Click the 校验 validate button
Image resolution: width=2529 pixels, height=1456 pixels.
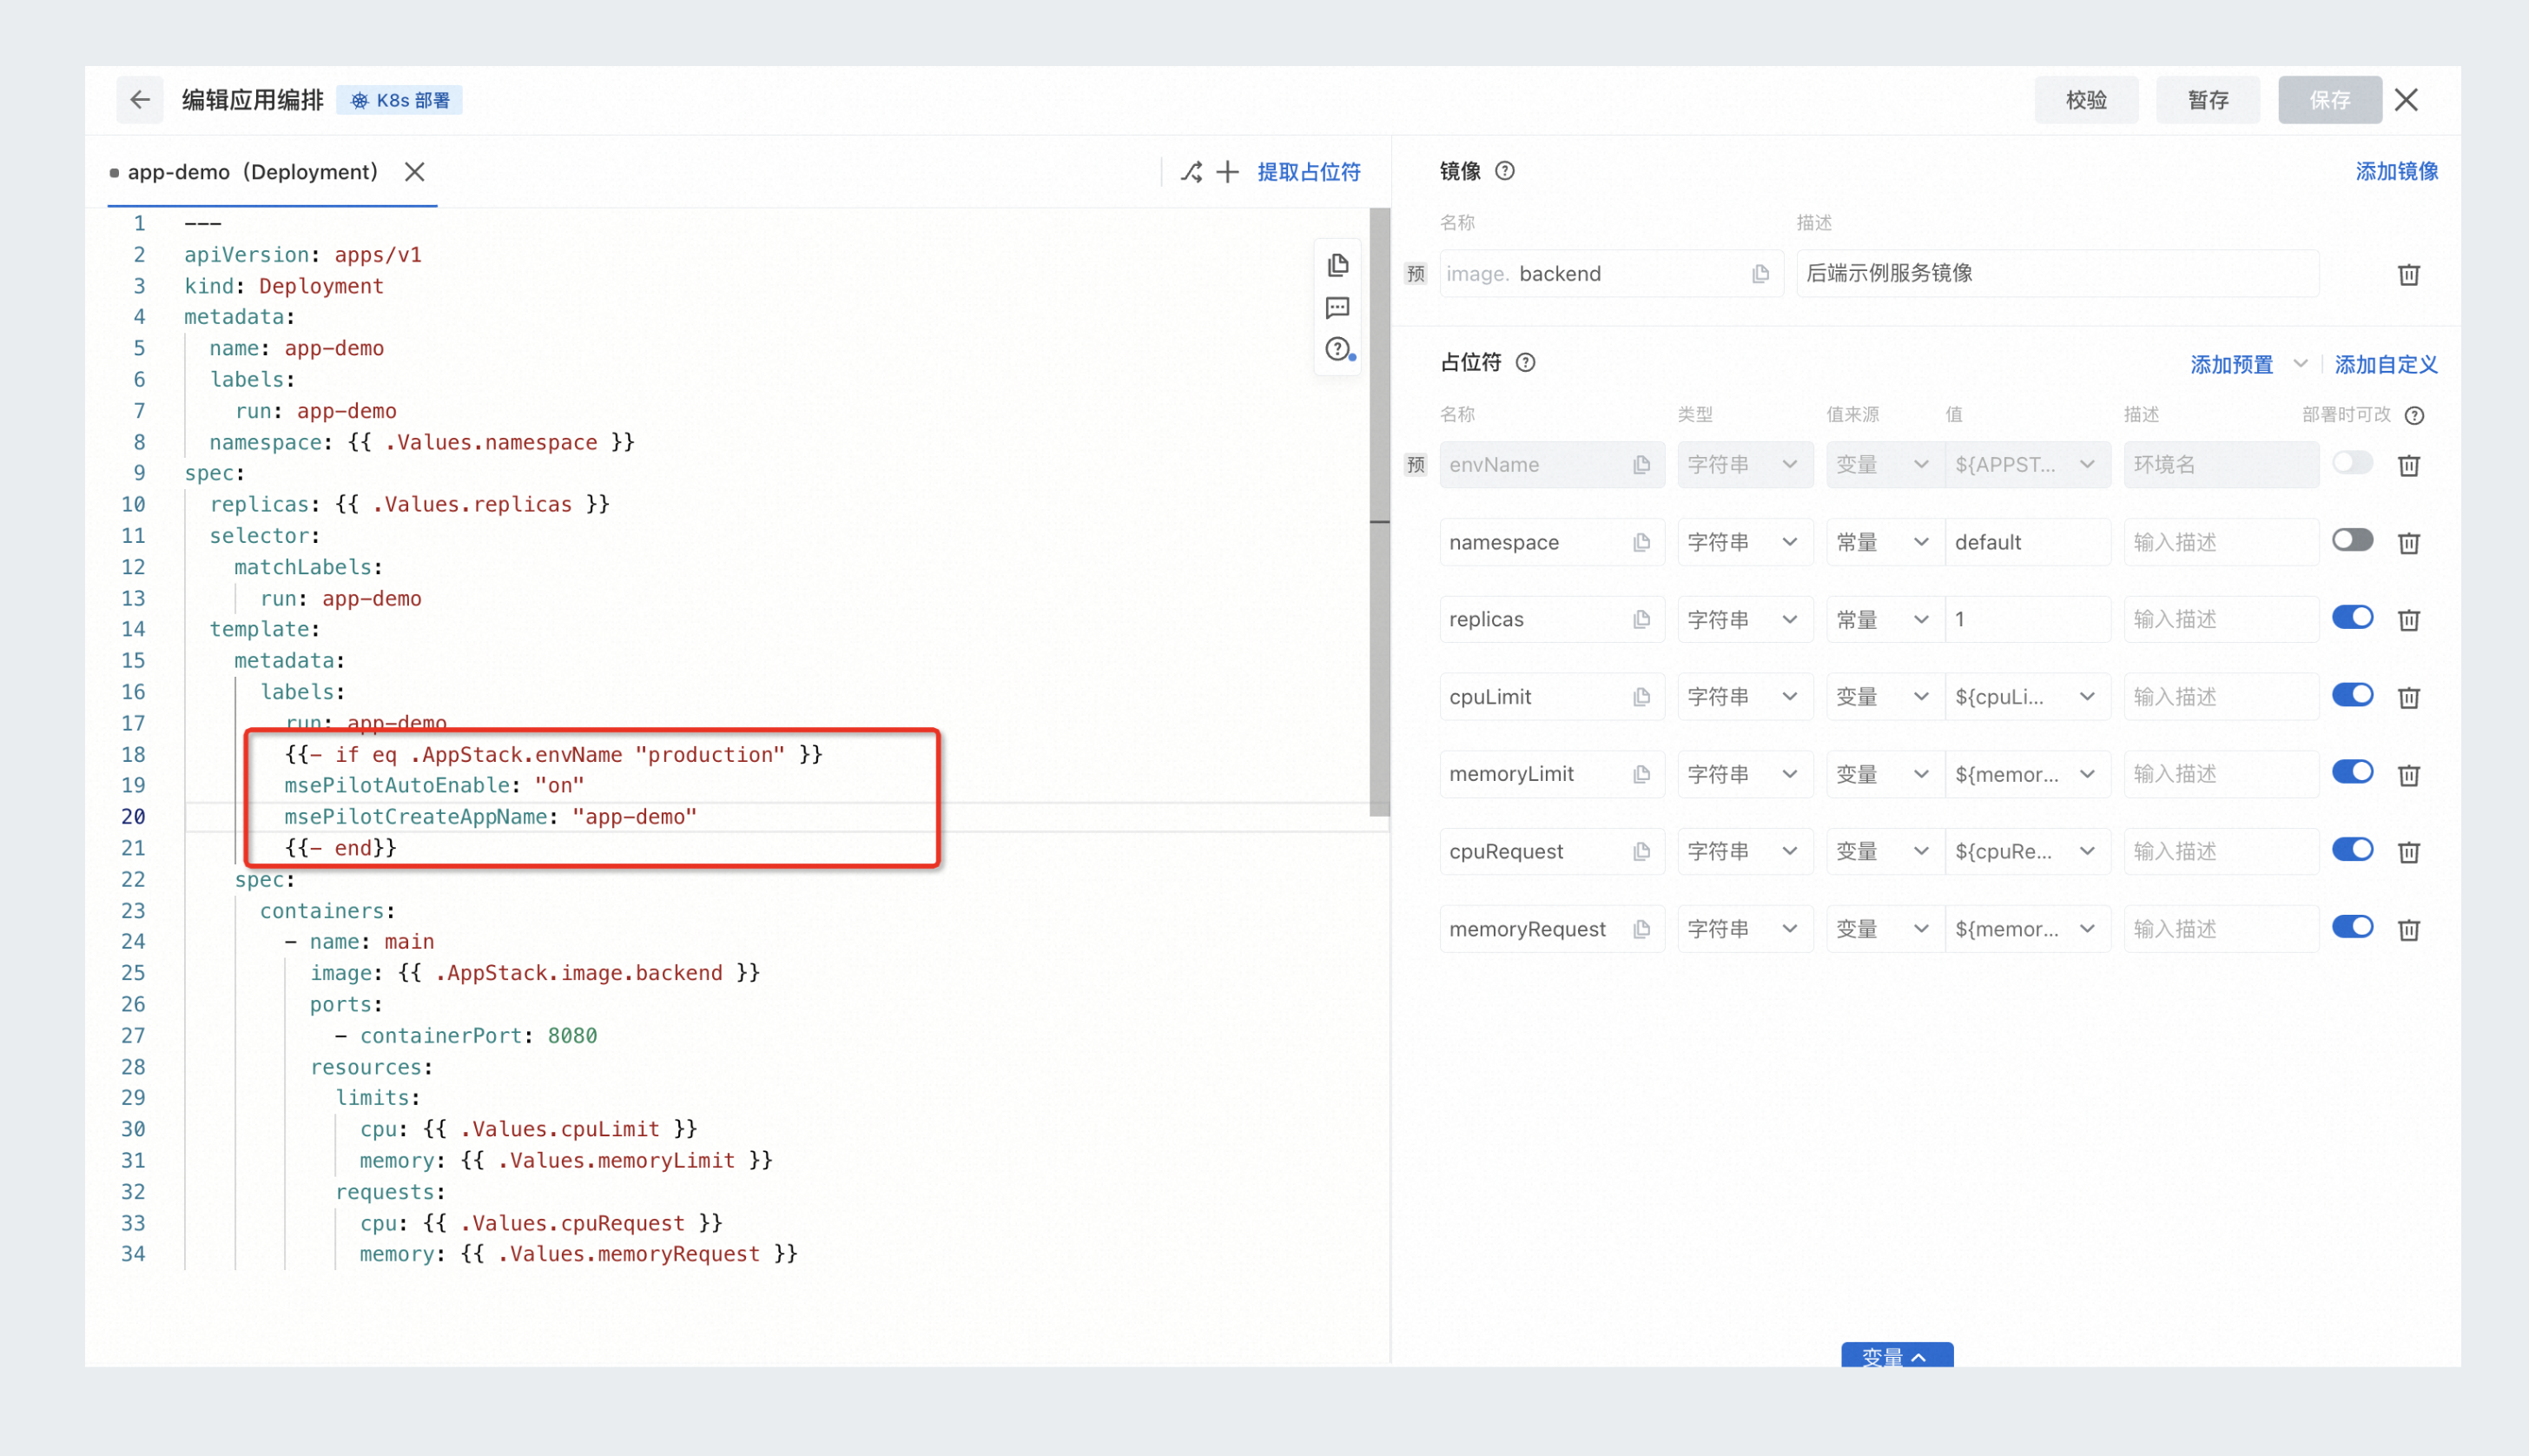click(2086, 100)
